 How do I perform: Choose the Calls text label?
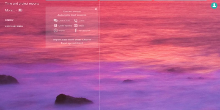82,21
